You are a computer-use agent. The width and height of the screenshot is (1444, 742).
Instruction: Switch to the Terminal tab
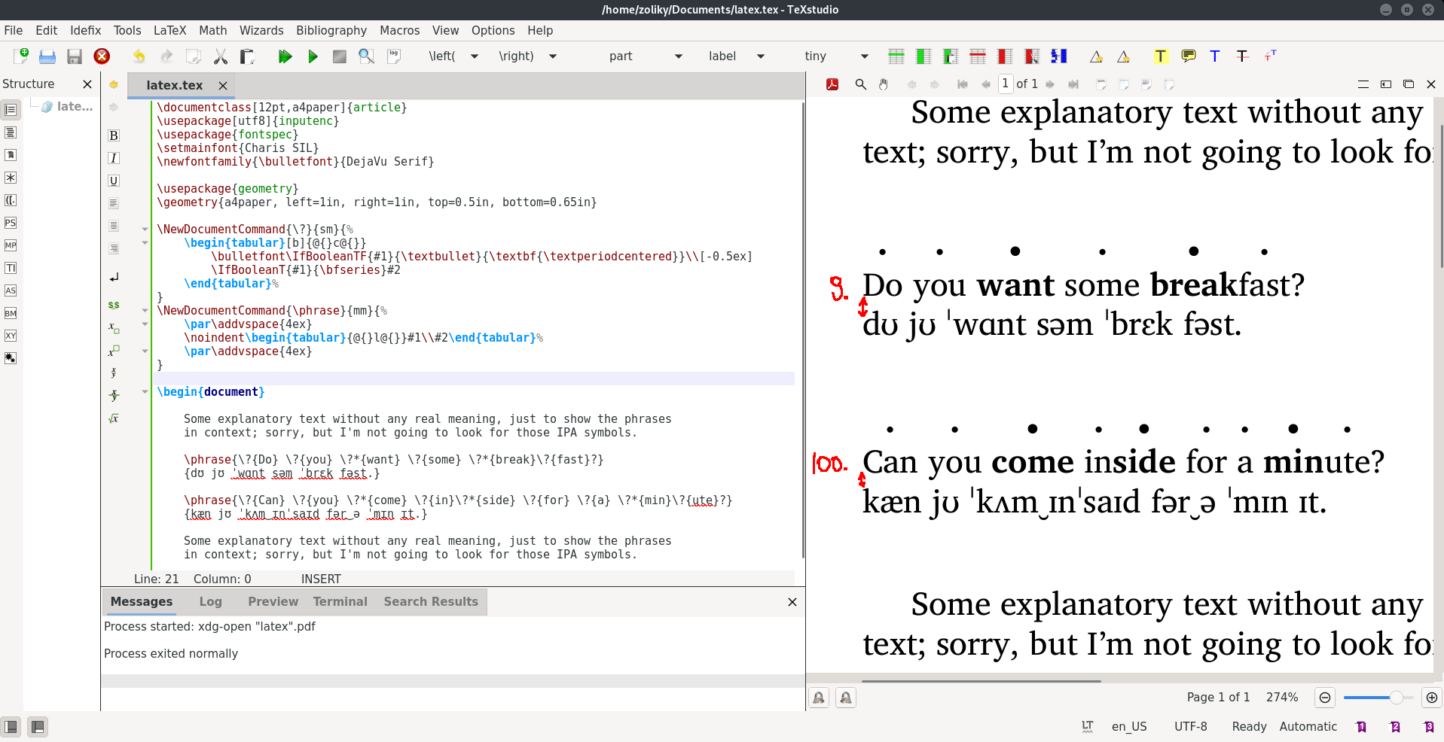point(340,602)
